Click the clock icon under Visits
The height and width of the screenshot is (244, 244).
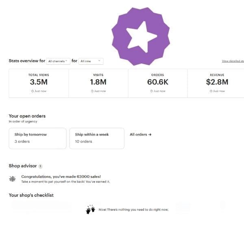click(92, 91)
